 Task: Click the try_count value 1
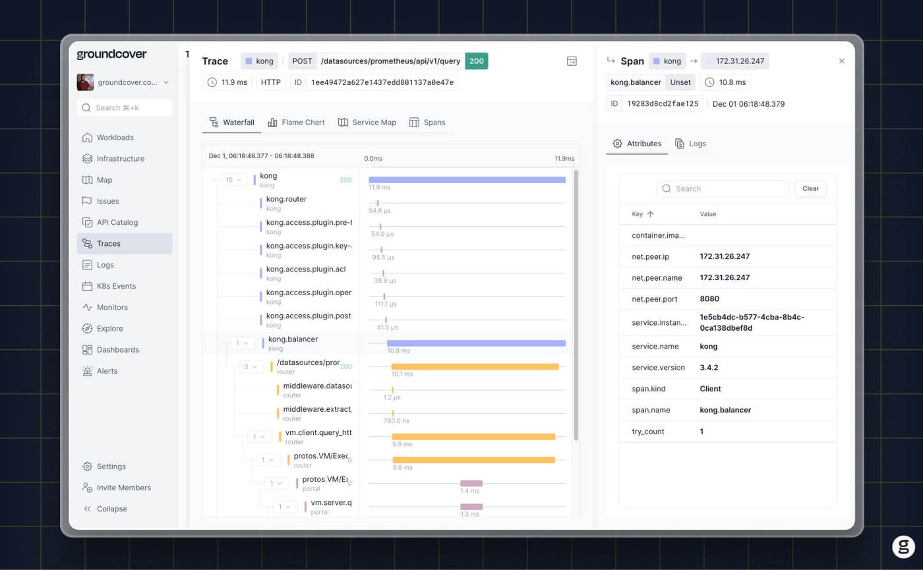(701, 431)
